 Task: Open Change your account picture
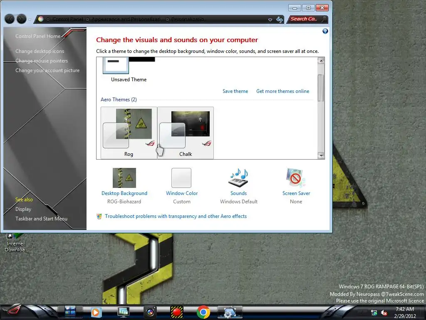tap(47, 70)
